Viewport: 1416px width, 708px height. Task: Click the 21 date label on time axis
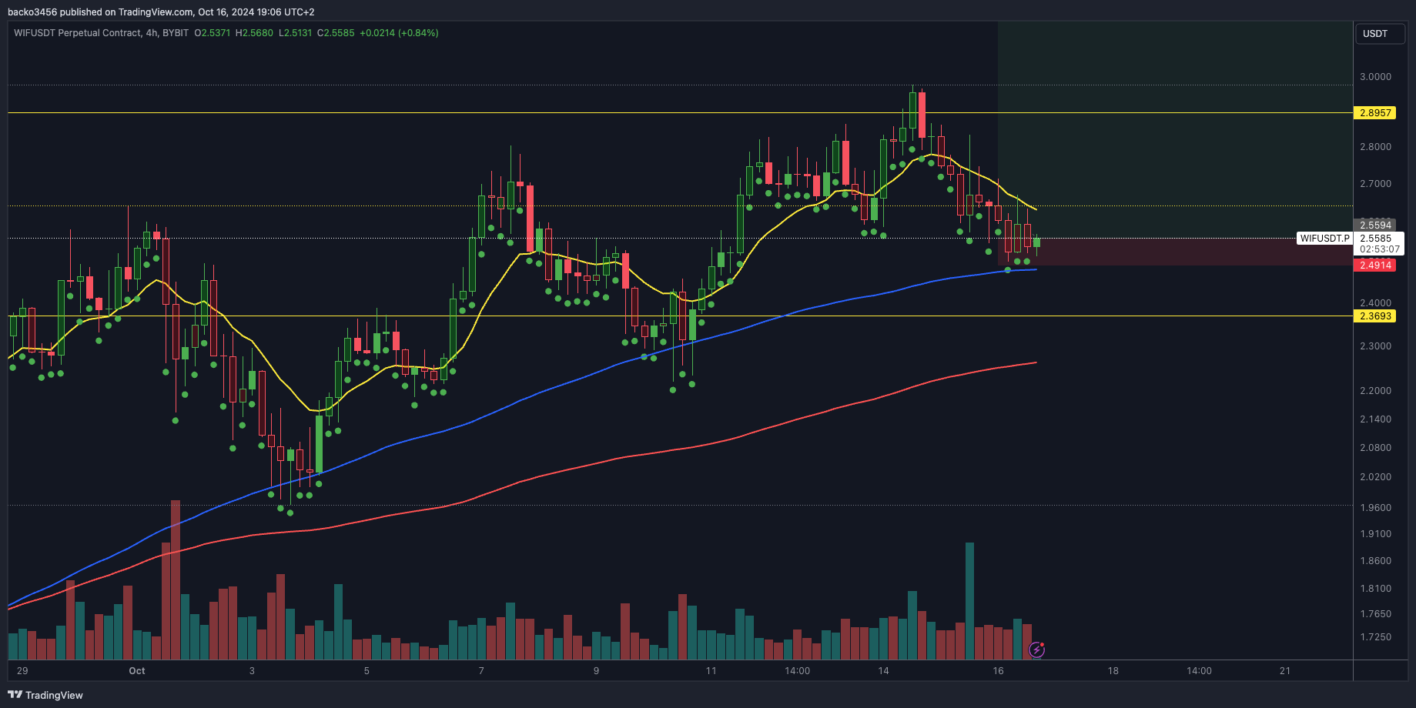(1285, 671)
